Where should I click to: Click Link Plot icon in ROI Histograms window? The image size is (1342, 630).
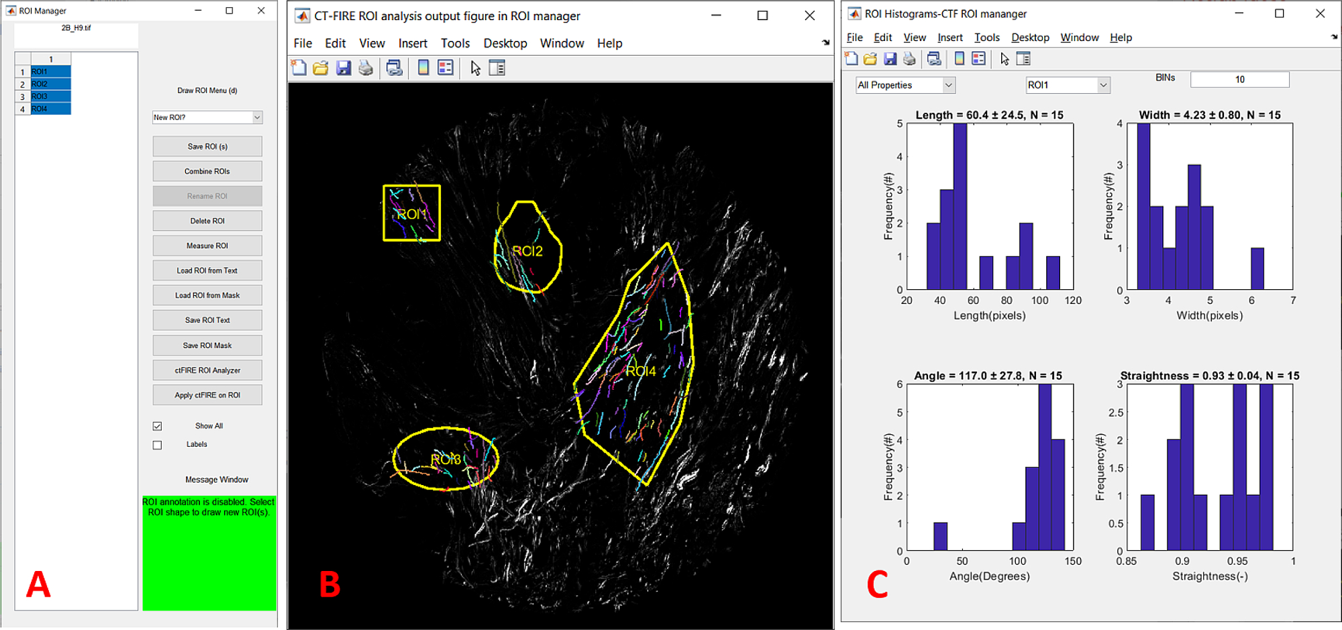point(933,59)
